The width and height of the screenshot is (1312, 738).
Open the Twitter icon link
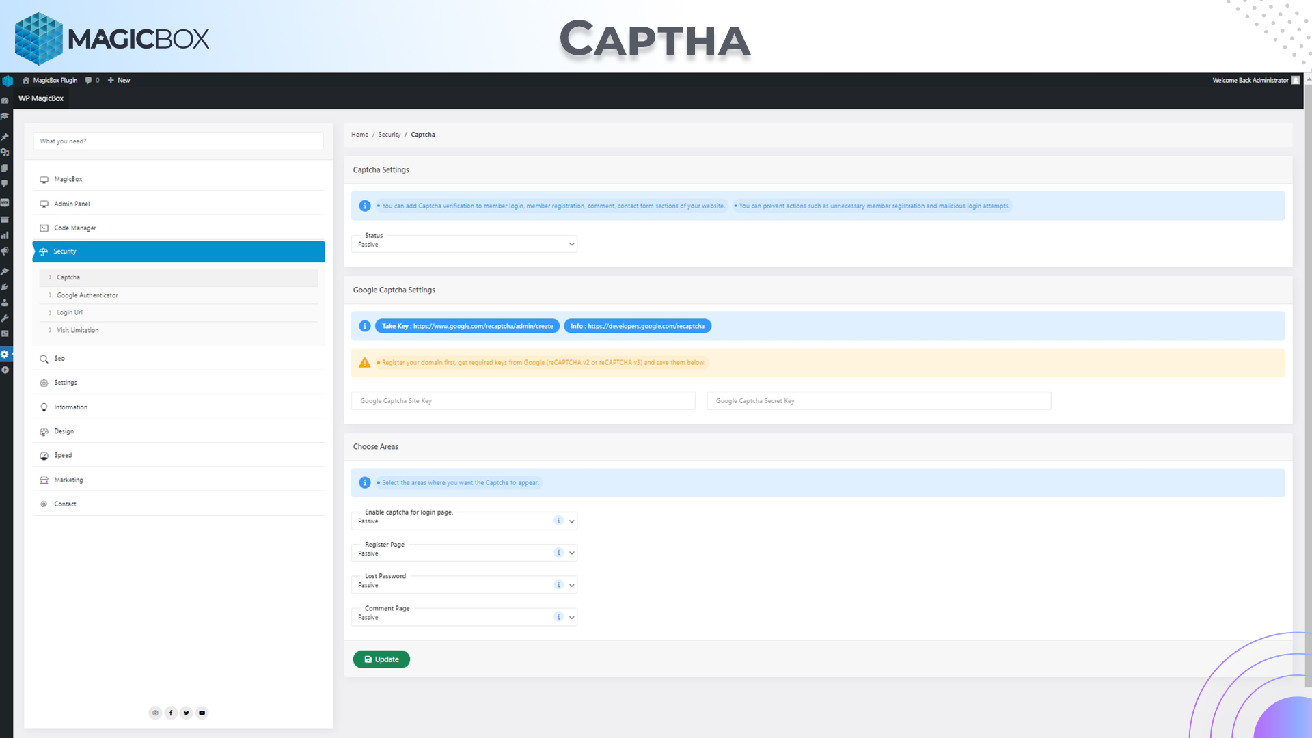(x=187, y=713)
